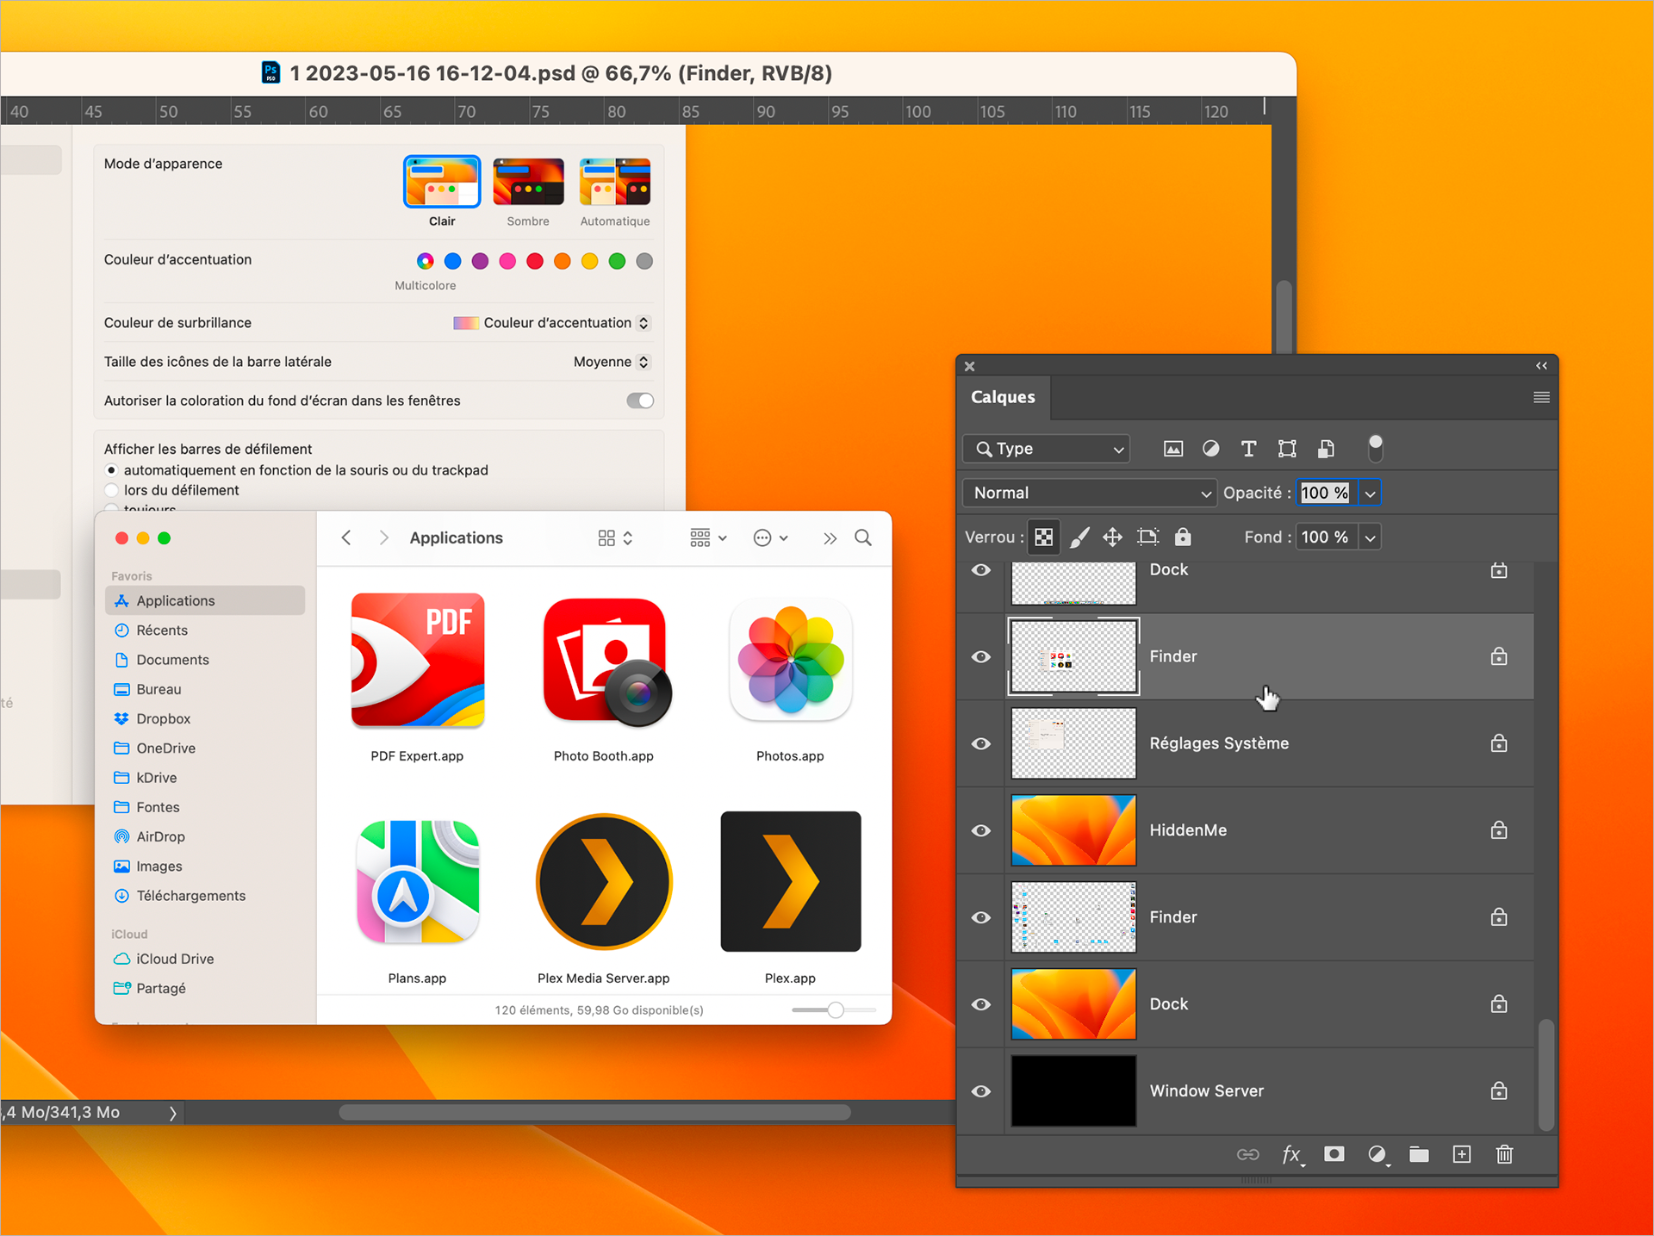Select the 'lors du défilement' scrollbar option

112,489
